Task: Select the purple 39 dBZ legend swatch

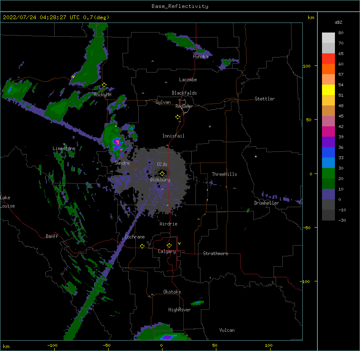Action: click(328, 142)
